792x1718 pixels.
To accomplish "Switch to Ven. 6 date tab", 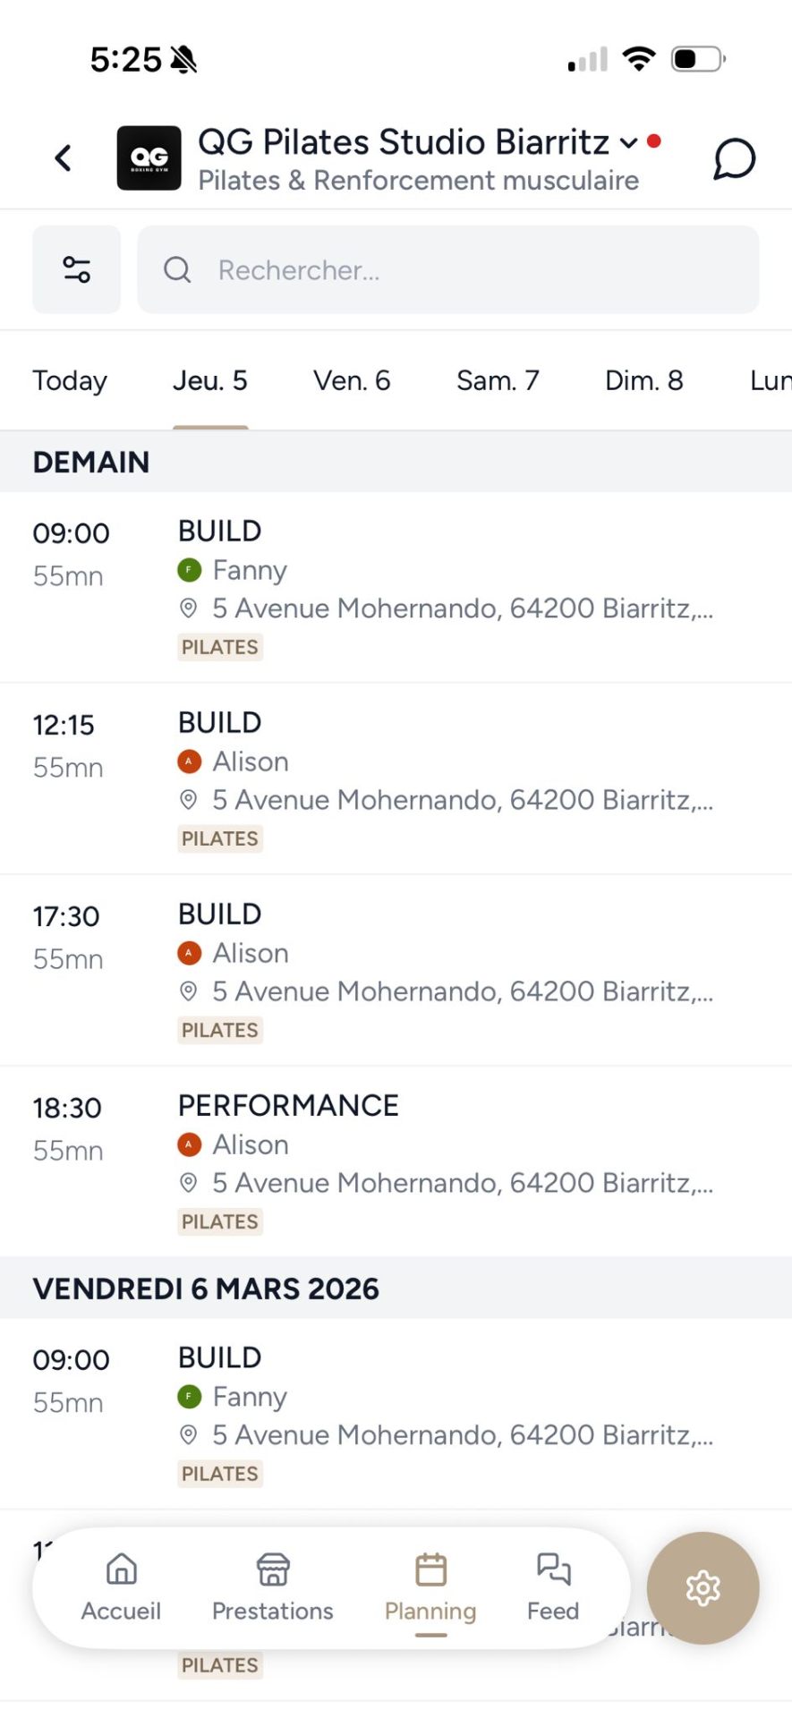I will coord(352,381).
